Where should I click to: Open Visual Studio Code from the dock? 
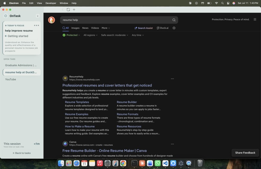pos(165,164)
